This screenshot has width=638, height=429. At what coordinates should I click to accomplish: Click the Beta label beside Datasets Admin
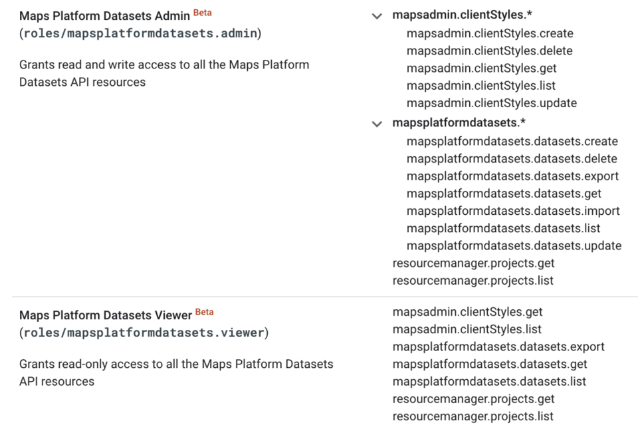(202, 13)
